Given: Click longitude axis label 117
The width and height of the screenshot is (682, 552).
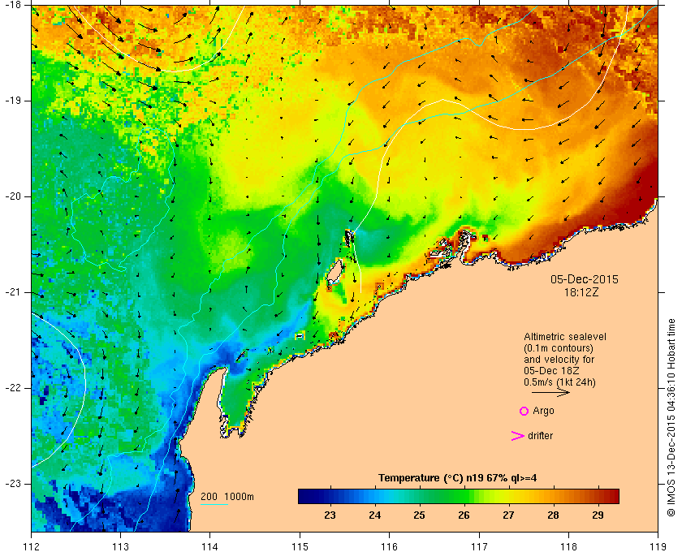Looking at the screenshot, I should [x=479, y=546].
